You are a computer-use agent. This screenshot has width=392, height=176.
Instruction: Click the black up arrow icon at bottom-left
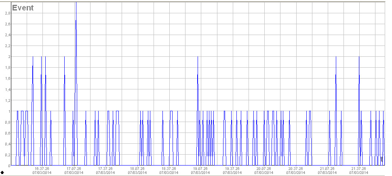tap(2, 172)
